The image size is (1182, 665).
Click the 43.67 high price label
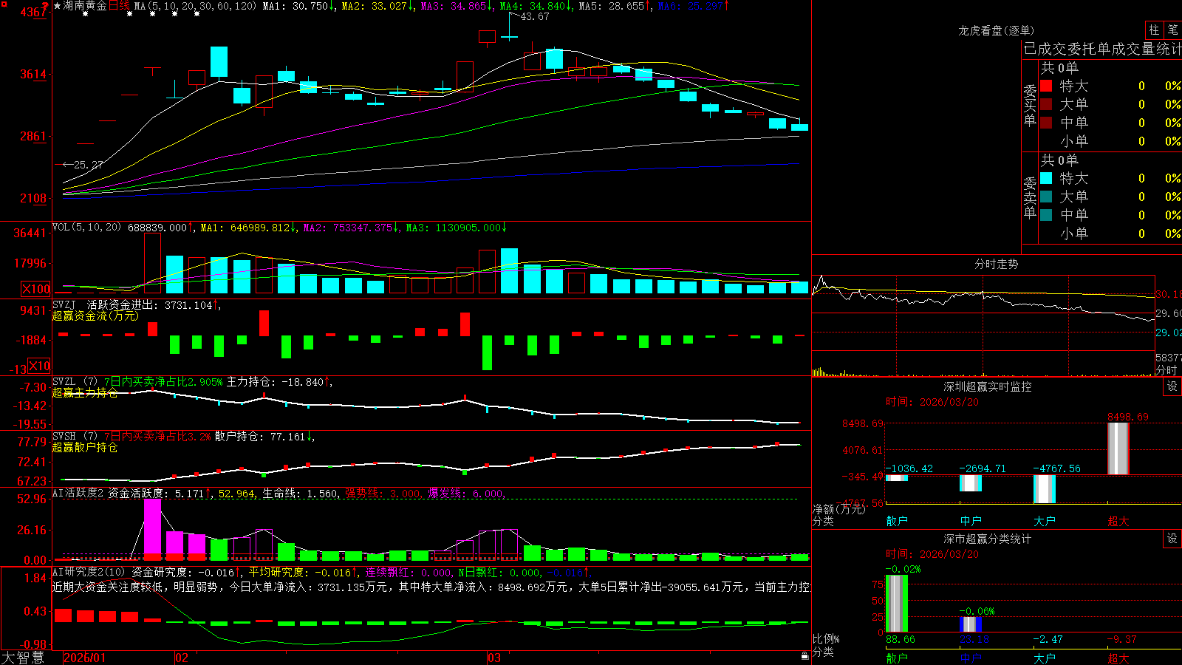[535, 16]
